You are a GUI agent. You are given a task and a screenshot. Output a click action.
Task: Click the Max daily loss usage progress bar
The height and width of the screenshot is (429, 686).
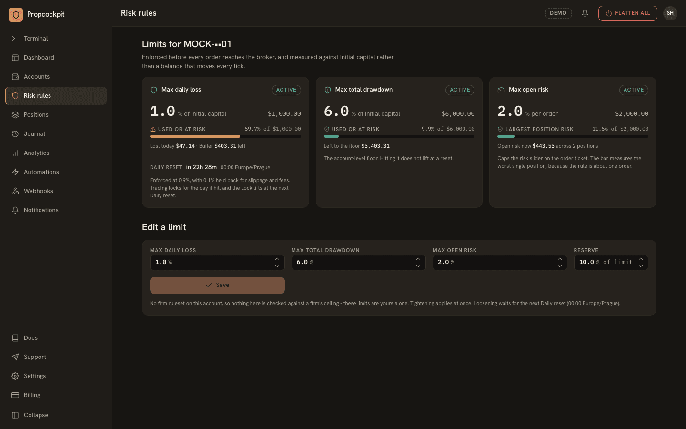225,136
